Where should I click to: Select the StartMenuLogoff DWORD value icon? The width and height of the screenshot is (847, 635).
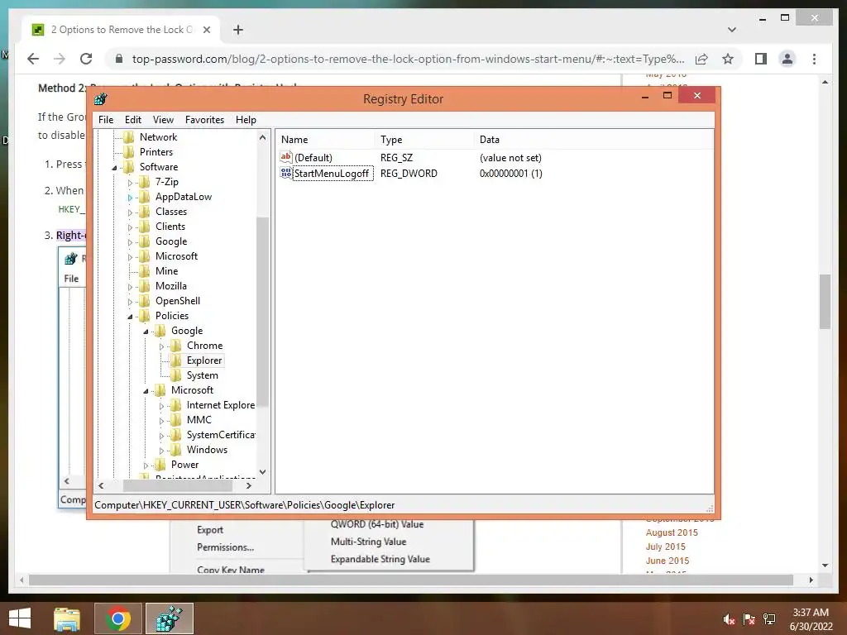point(285,173)
